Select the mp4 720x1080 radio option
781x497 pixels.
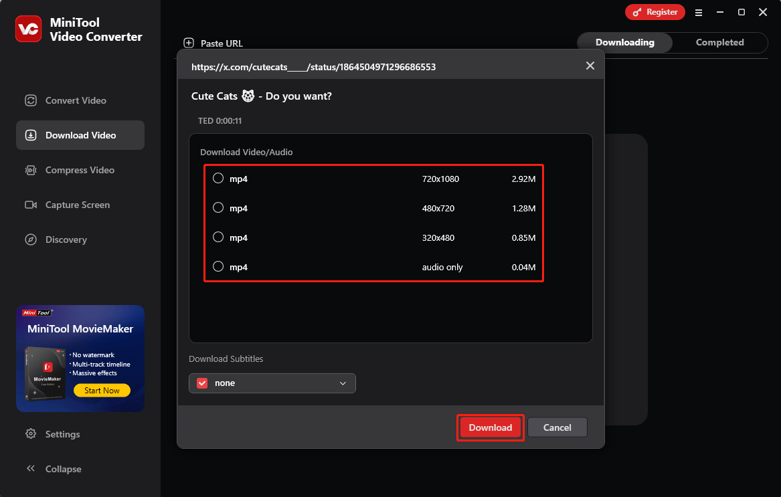click(218, 179)
